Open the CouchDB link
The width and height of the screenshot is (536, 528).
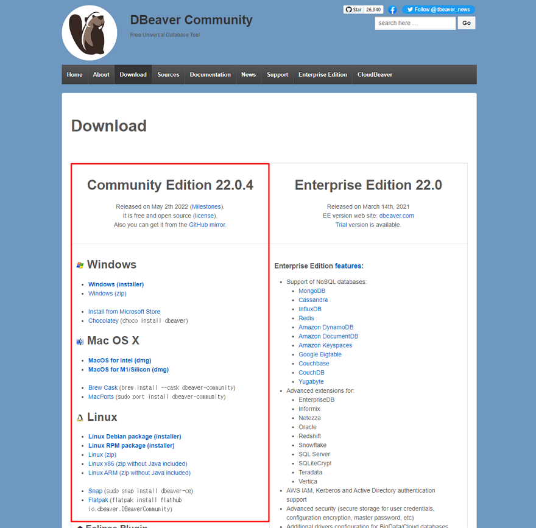[311, 373]
